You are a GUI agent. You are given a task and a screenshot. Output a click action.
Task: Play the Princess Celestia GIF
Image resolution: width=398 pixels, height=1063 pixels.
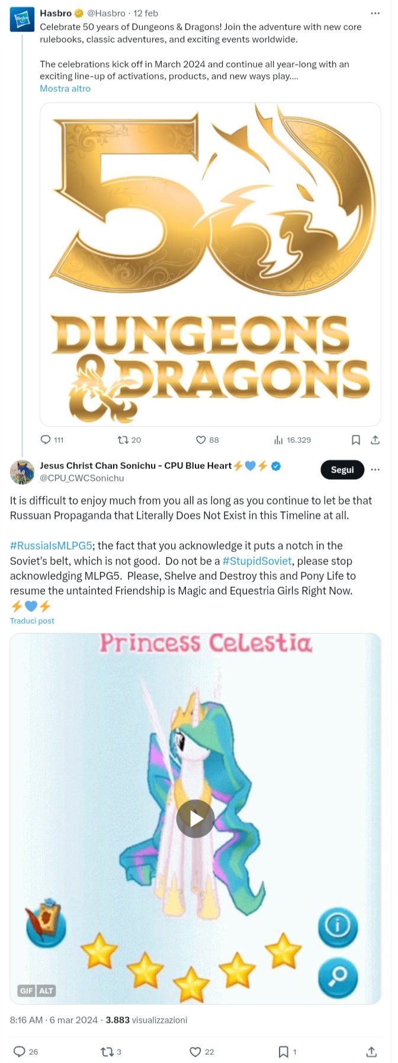point(195,818)
